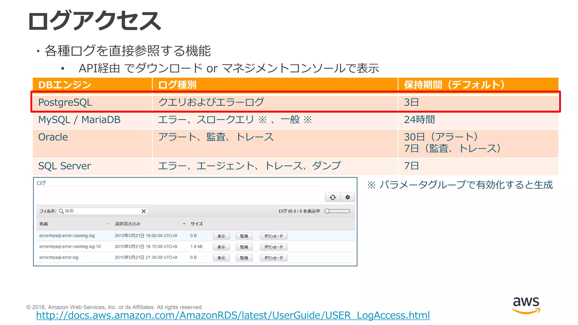
Task: Click 表示 for mysql-error-running.log.10
Action: [x=221, y=247]
